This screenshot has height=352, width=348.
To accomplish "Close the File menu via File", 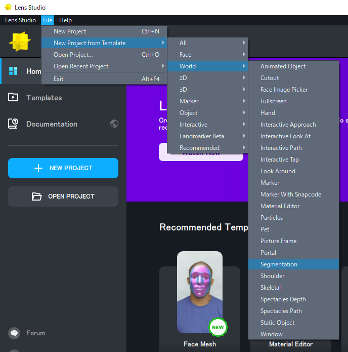I will click(48, 20).
